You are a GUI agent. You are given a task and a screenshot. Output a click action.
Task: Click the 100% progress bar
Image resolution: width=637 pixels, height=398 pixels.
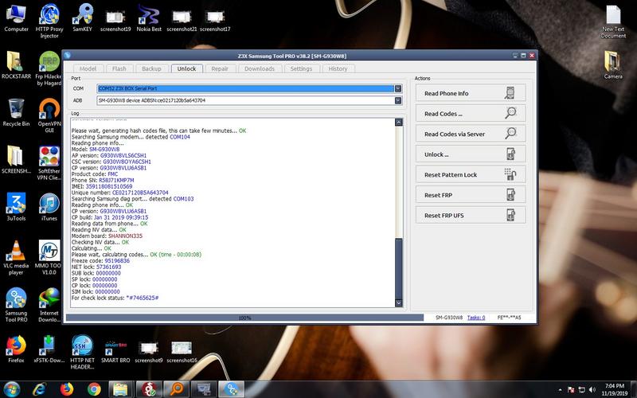(244, 318)
